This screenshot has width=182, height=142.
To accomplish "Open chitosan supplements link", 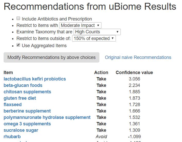I will click(x=27, y=92).
